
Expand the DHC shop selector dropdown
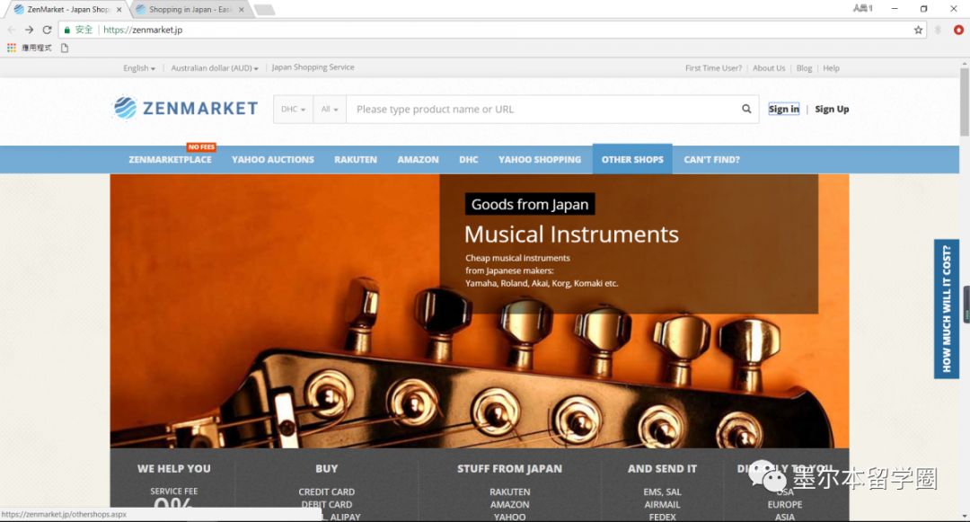tap(293, 110)
